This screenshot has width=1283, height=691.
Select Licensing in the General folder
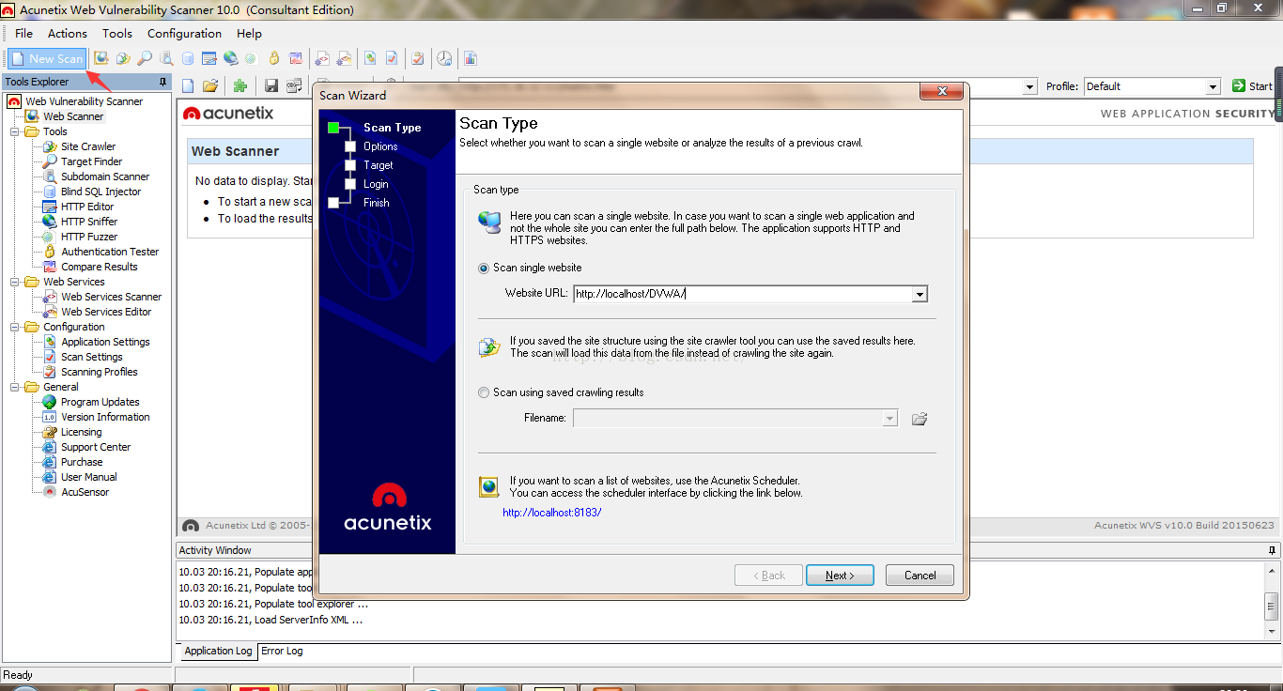click(x=81, y=433)
